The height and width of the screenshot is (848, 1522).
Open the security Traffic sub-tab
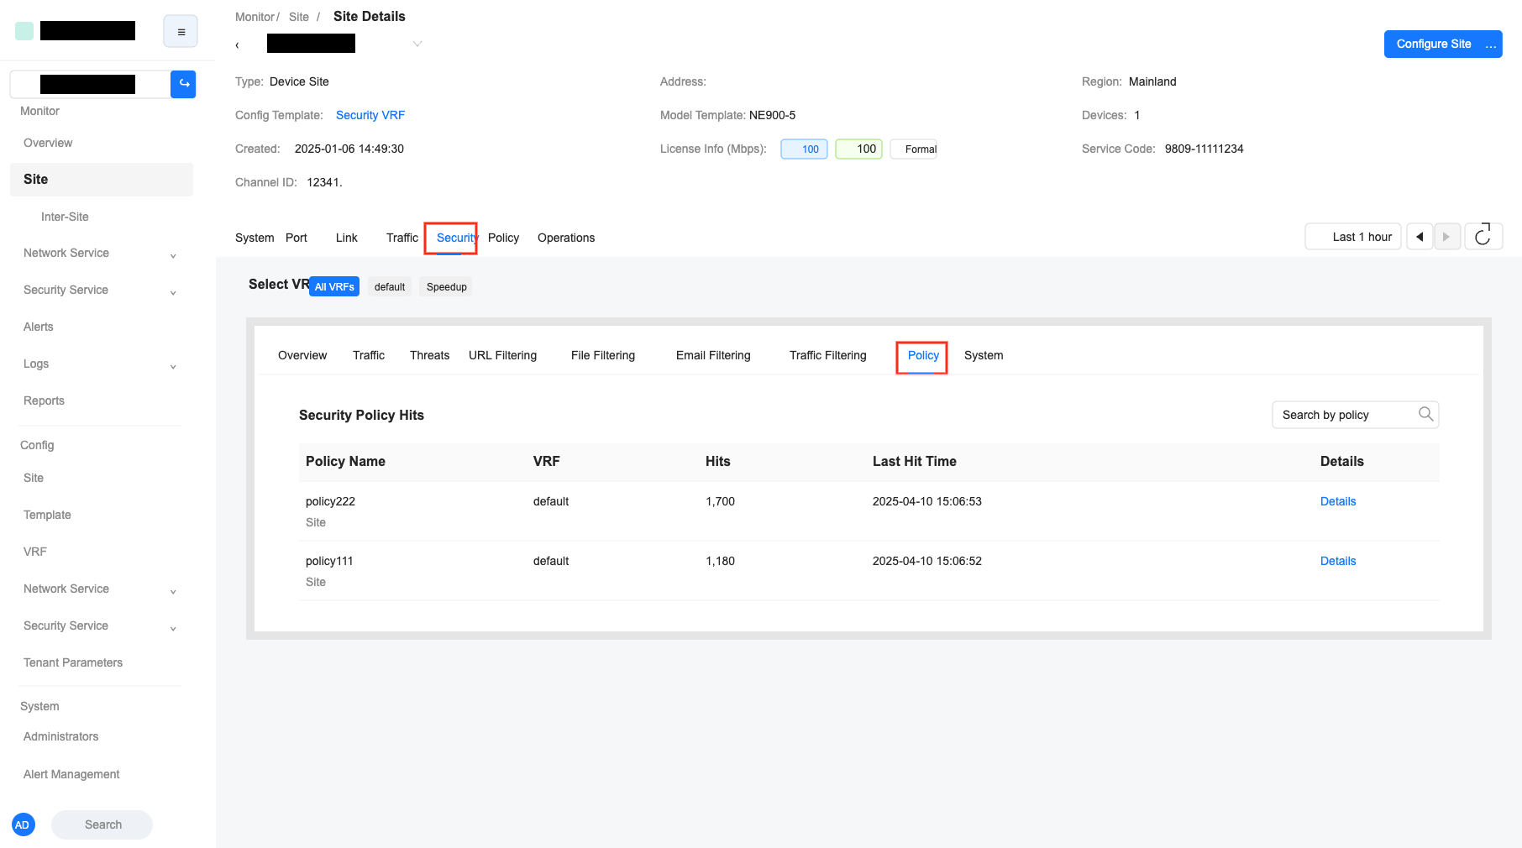[x=369, y=355]
